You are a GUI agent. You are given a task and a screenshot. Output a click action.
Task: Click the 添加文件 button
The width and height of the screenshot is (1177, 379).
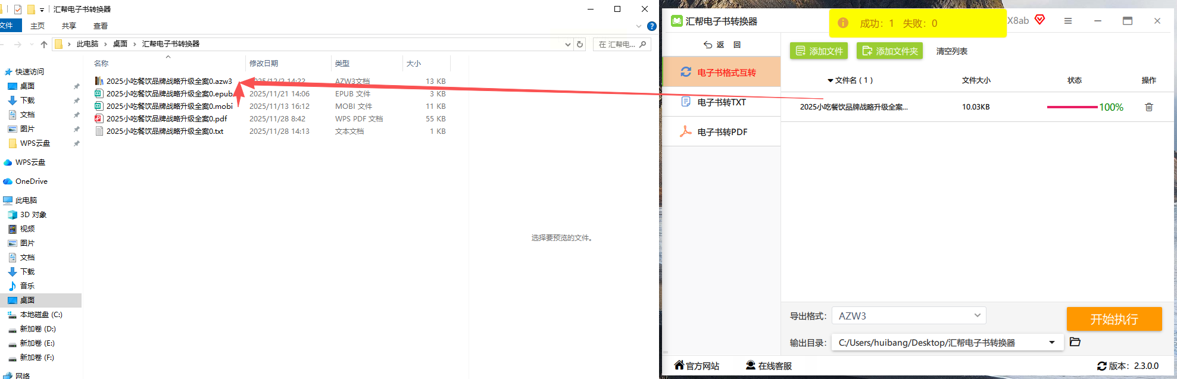point(819,51)
